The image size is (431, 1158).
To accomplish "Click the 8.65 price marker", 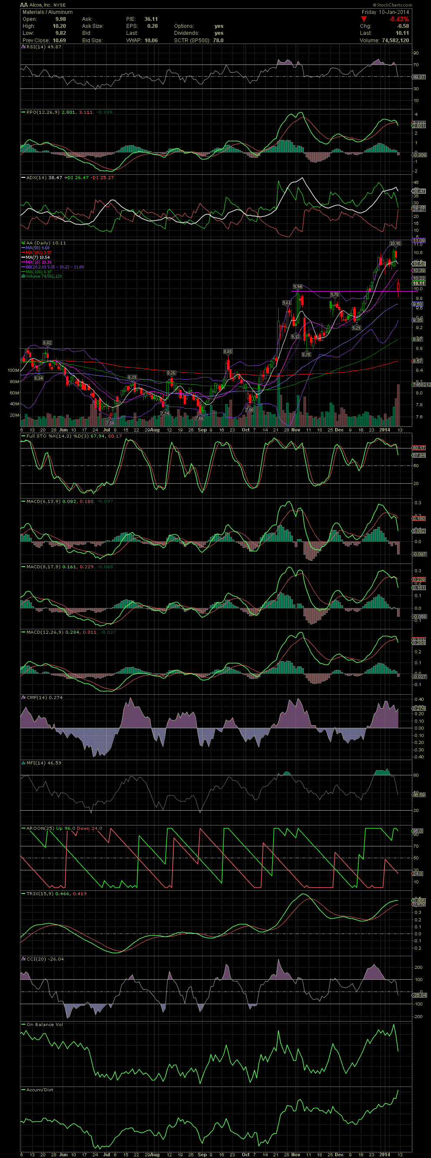I will click(228, 352).
